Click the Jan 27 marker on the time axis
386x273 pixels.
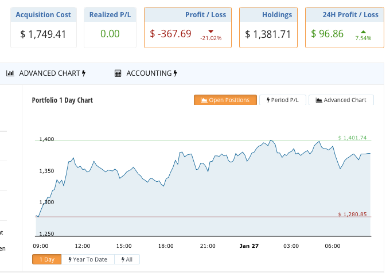[249, 245]
